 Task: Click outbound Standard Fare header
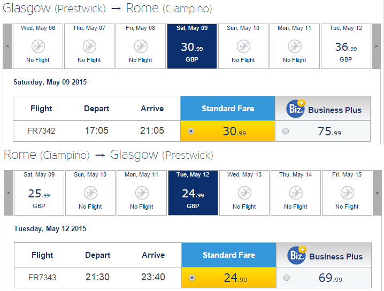coord(227,109)
